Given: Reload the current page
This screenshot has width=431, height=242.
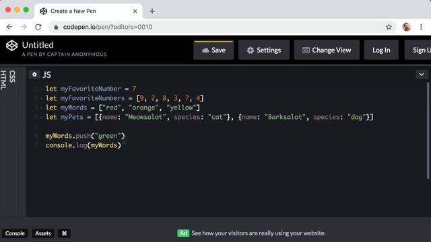Looking at the screenshot, I should tap(38, 27).
